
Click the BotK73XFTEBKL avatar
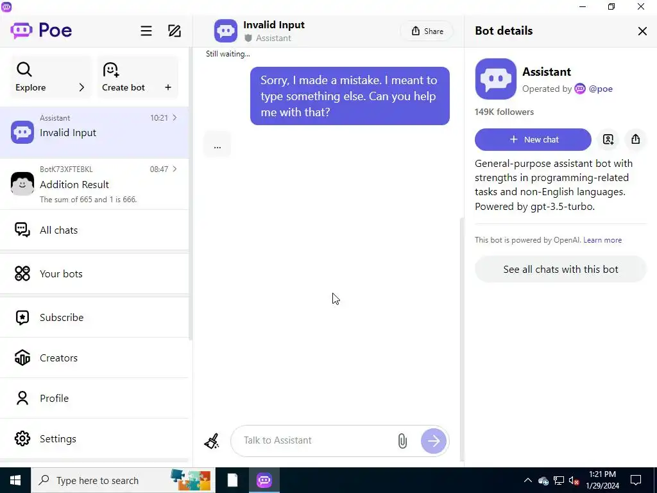(x=22, y=184)
